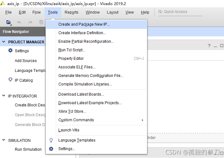Click the Quick Access search field
The width and height of the screenshot is (224, 158).
pos(180,12)
